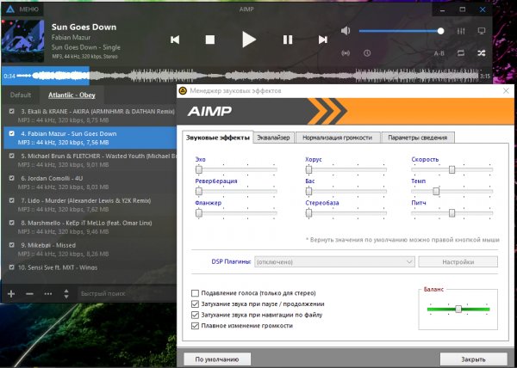Toggle Затухание звука при паузе / продолжении

click(x=195, y=304)
